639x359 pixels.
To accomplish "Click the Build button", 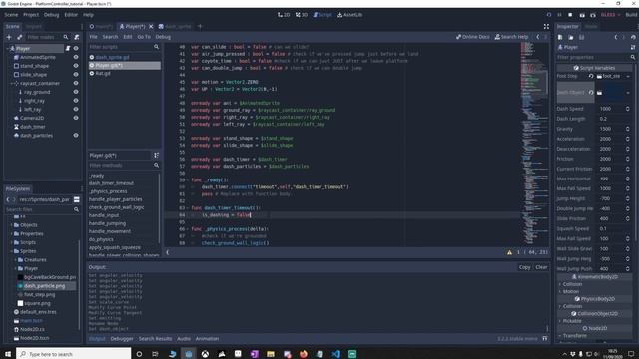I will (631, 15).
